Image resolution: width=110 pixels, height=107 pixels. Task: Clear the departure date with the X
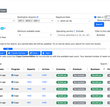point(90,21)
